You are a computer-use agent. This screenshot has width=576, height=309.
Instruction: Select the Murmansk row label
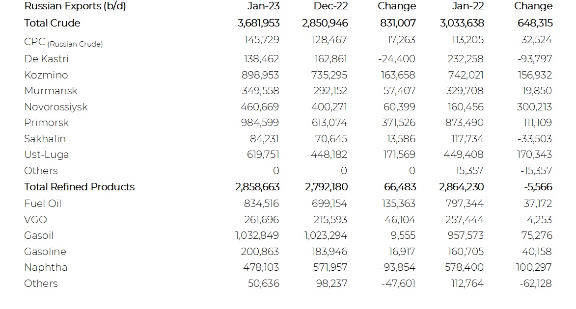click(51, 91)
